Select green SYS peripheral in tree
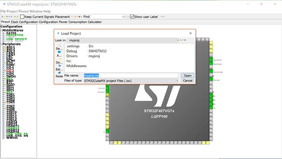Image resolution: width=282 pixels, height=159 pixels. click(9, 93)
